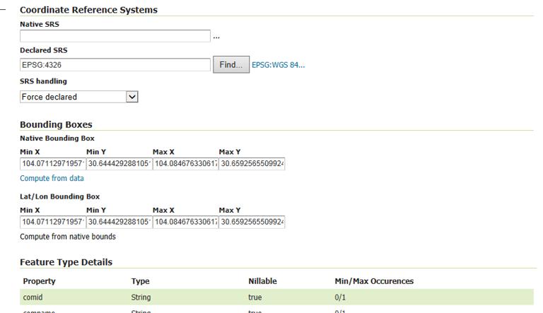The height and width of the screenshot is (313, 543).
Task: Open the SRS handling dropdown
Action: pos(78,97)
